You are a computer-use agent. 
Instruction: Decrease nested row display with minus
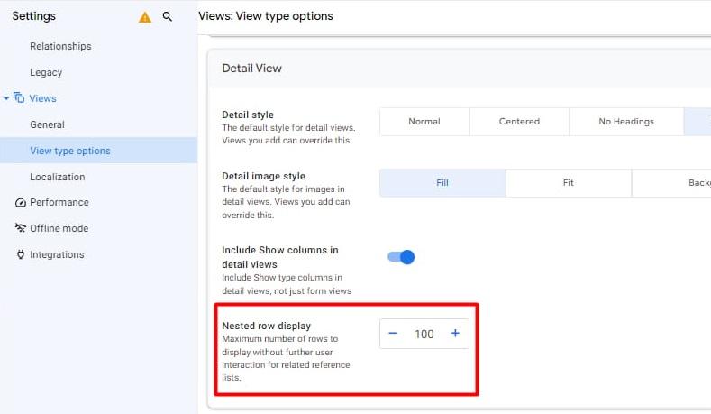393,334
